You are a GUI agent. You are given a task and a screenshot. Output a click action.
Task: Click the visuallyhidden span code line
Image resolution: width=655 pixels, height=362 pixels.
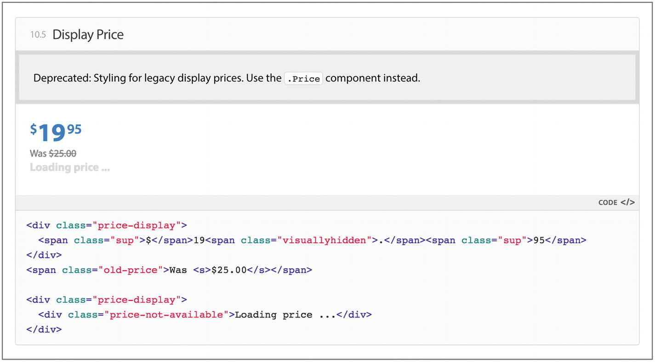312,240
